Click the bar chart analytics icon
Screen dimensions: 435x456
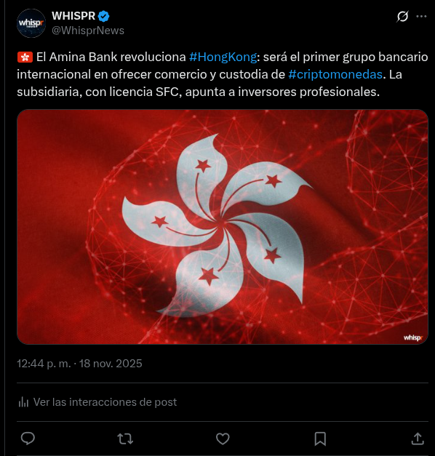(23, 402)
